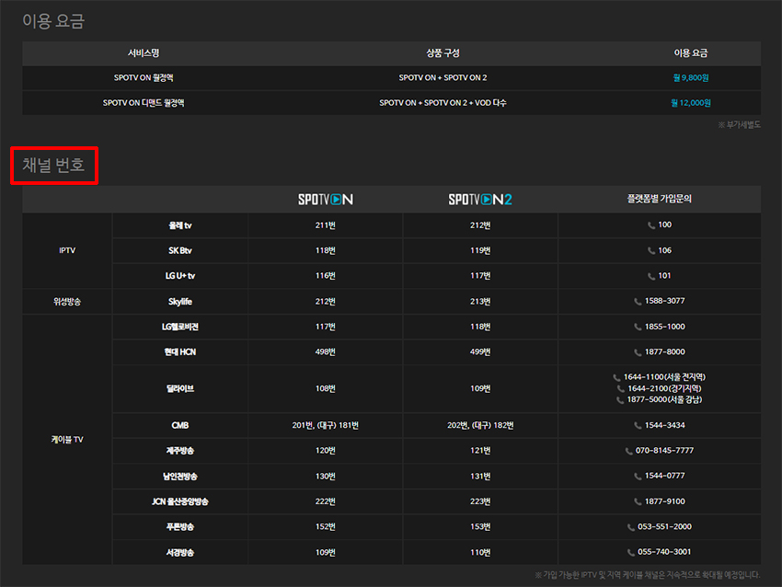Click phone icon beside 1877-9100
782x587 pixels.
tap(638, 502)
